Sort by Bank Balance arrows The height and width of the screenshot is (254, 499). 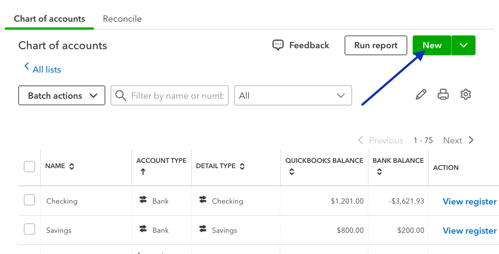click(379, 172)
